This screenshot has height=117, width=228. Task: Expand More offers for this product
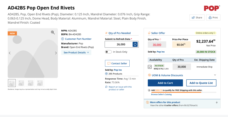click(216, 102)
